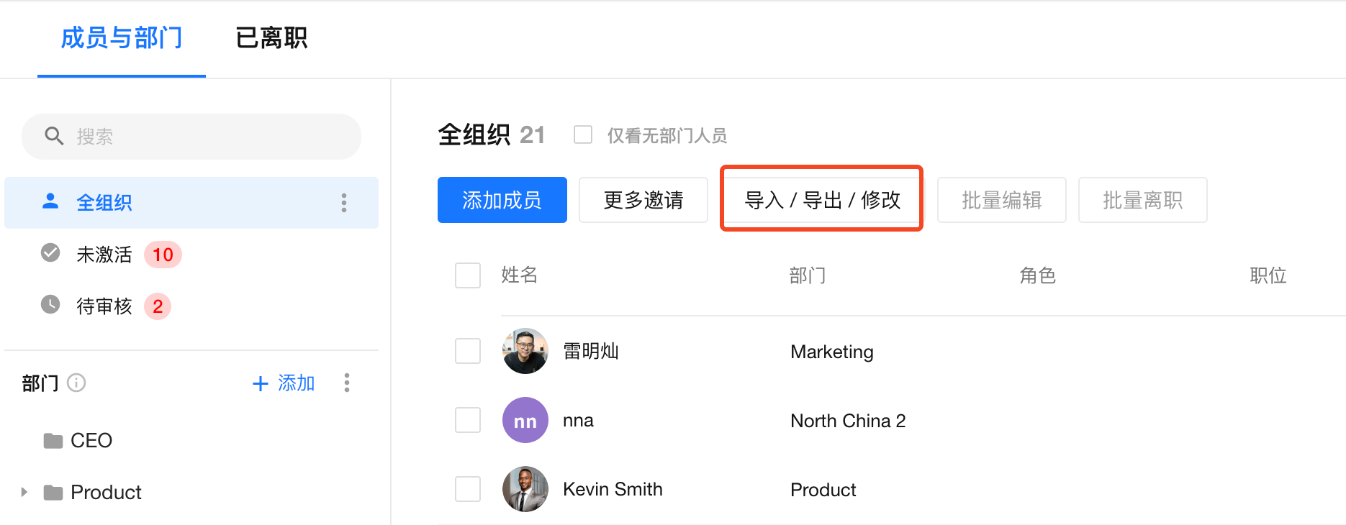Viewport: 1346px width, 525px height.
Task: Select the 成员与部门 tab
Action: [x=122, y=37]
